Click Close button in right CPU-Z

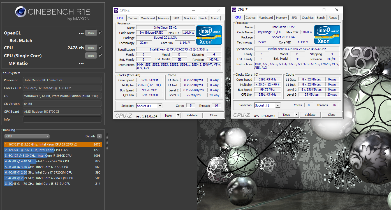[332, 115]
